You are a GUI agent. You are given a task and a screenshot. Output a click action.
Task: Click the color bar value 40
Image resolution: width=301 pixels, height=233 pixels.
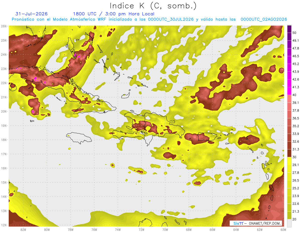(x=294, y=95)
